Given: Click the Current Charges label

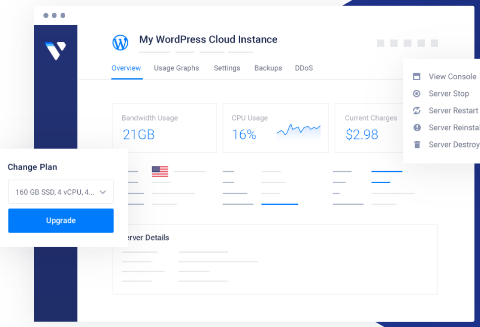Looking at the screenshot, I should tap(371, 118).
